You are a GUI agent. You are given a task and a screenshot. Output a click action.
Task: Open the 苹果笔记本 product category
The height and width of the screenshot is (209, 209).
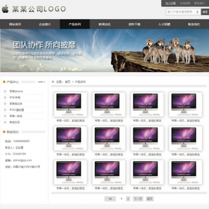click(x=16, y=104)
